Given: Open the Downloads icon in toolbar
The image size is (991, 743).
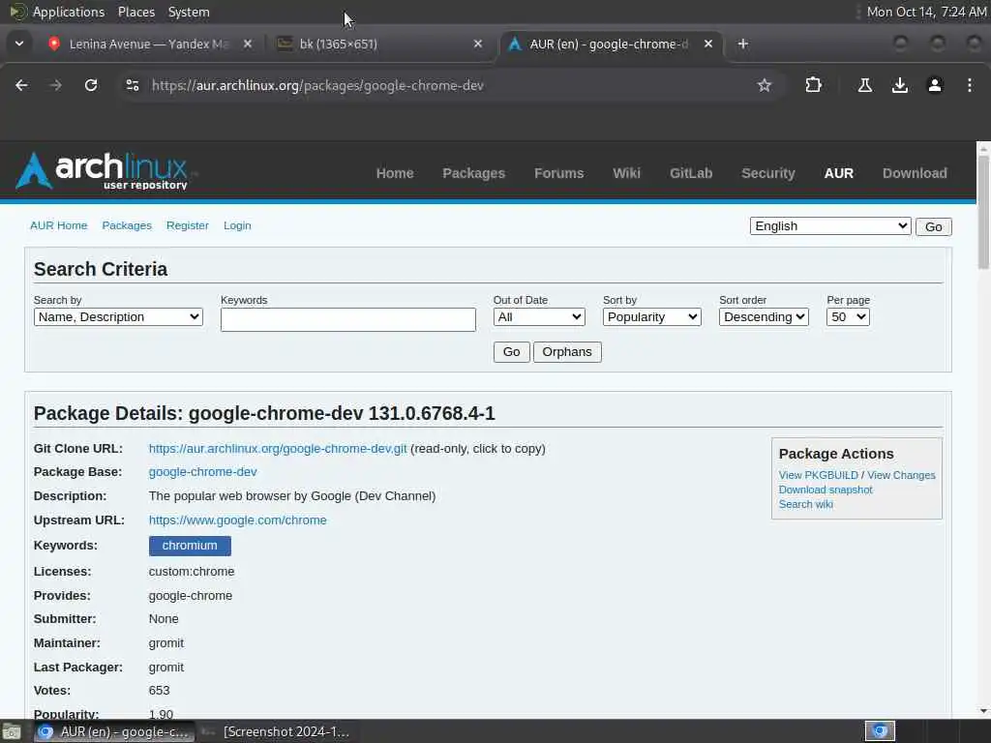Looking at the screenshot, I should coord(899,85).
